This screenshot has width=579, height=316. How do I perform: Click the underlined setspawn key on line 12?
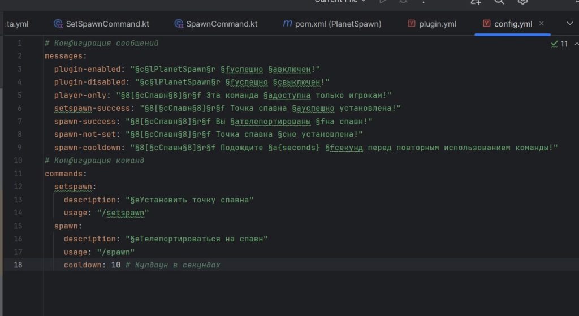coord(75,187)
